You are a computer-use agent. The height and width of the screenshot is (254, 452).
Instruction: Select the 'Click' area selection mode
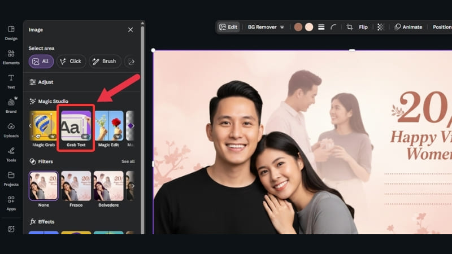[x=71, y=61]
